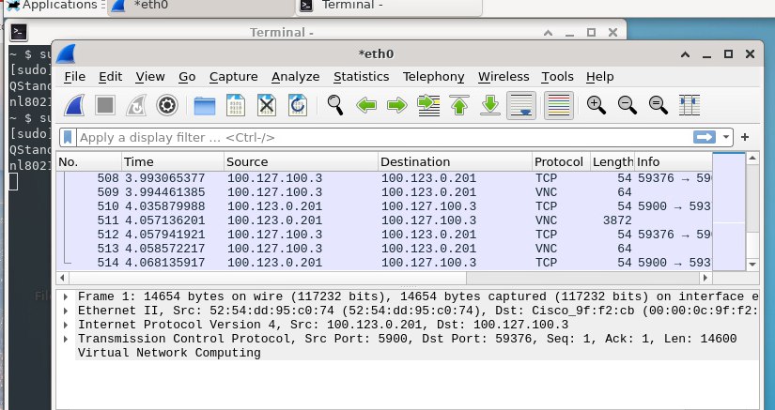Open the Go menu
775x410 pixels.
(187, 77)
